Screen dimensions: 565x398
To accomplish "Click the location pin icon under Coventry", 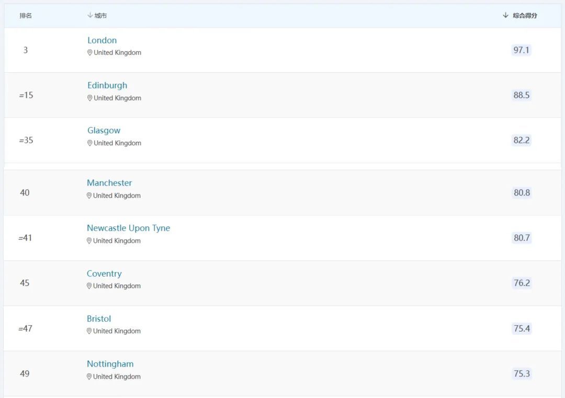I will 89,286.
